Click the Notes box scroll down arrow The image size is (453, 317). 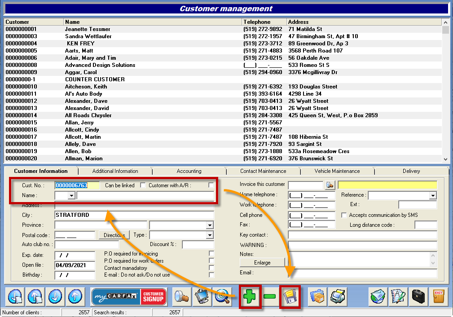click(433, 263)
